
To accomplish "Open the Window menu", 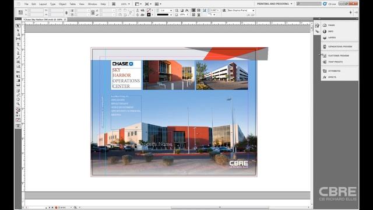I will tap(93, 4).
